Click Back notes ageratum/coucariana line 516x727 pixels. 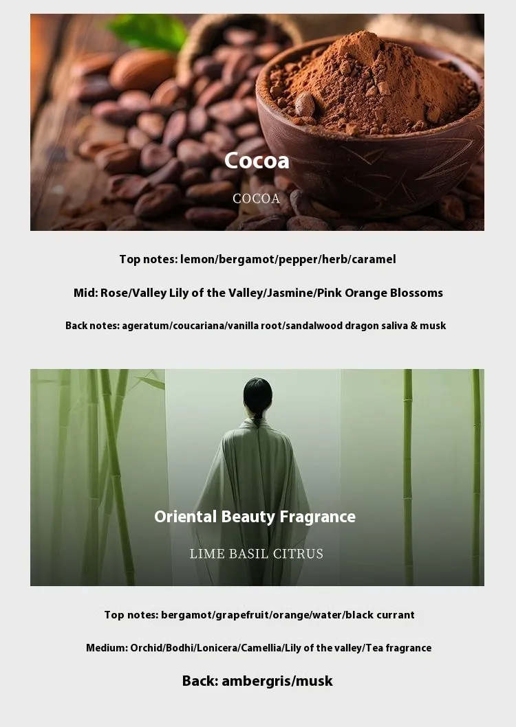pyautogui.click(x=256, y=326)
